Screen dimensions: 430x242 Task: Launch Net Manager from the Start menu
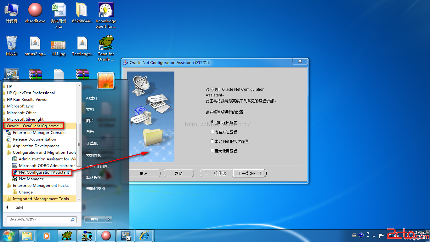tap(28, 179)
